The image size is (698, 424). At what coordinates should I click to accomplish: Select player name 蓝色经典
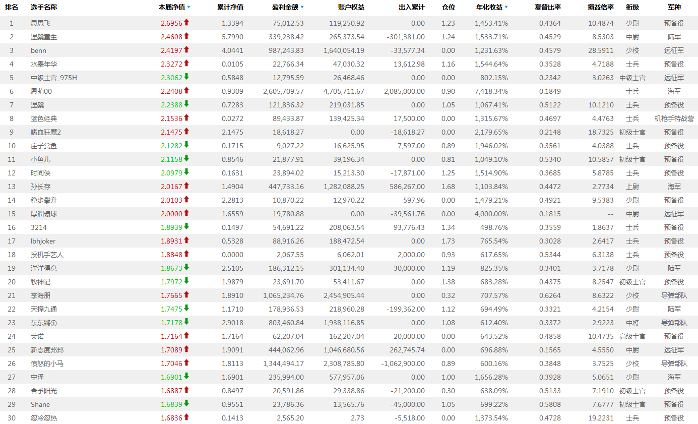point(44,118)
